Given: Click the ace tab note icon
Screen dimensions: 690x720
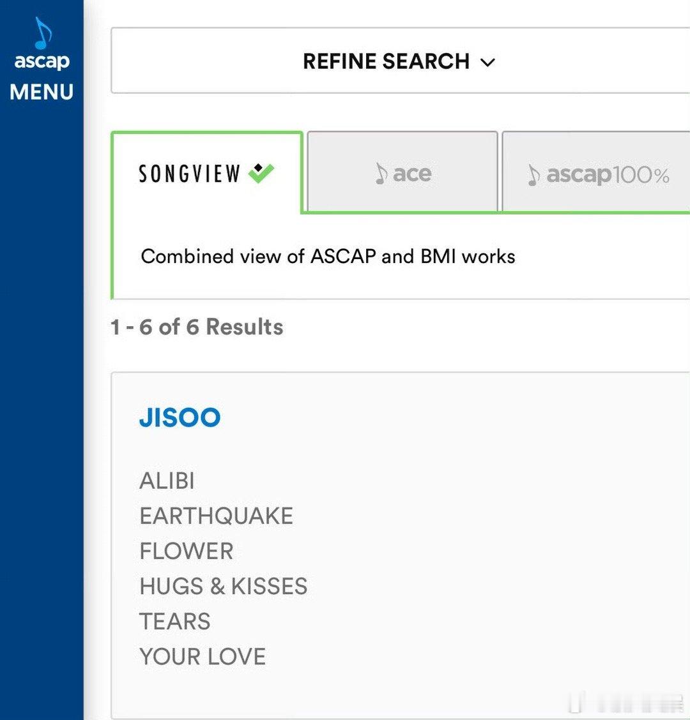Looking at the screenshot, I should 381,174.
